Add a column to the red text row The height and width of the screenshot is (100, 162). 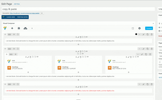pyautogui.click(x=14, y=84)
